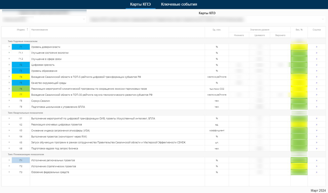Click the Вес, % column header
Image resolution: width=328 pixels, height=193 pixels.
pos(299,30)
